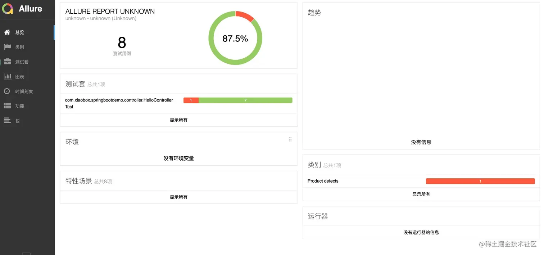Screen dimensions: 544x255
Task: Click the 运行器 widget title
Action: [x=318, y=216]
